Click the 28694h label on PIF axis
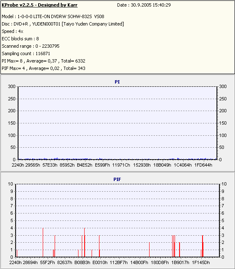Image resolution: width=235 pixels, height=269 pixels. pyautogui.click(x=30, y=262)
